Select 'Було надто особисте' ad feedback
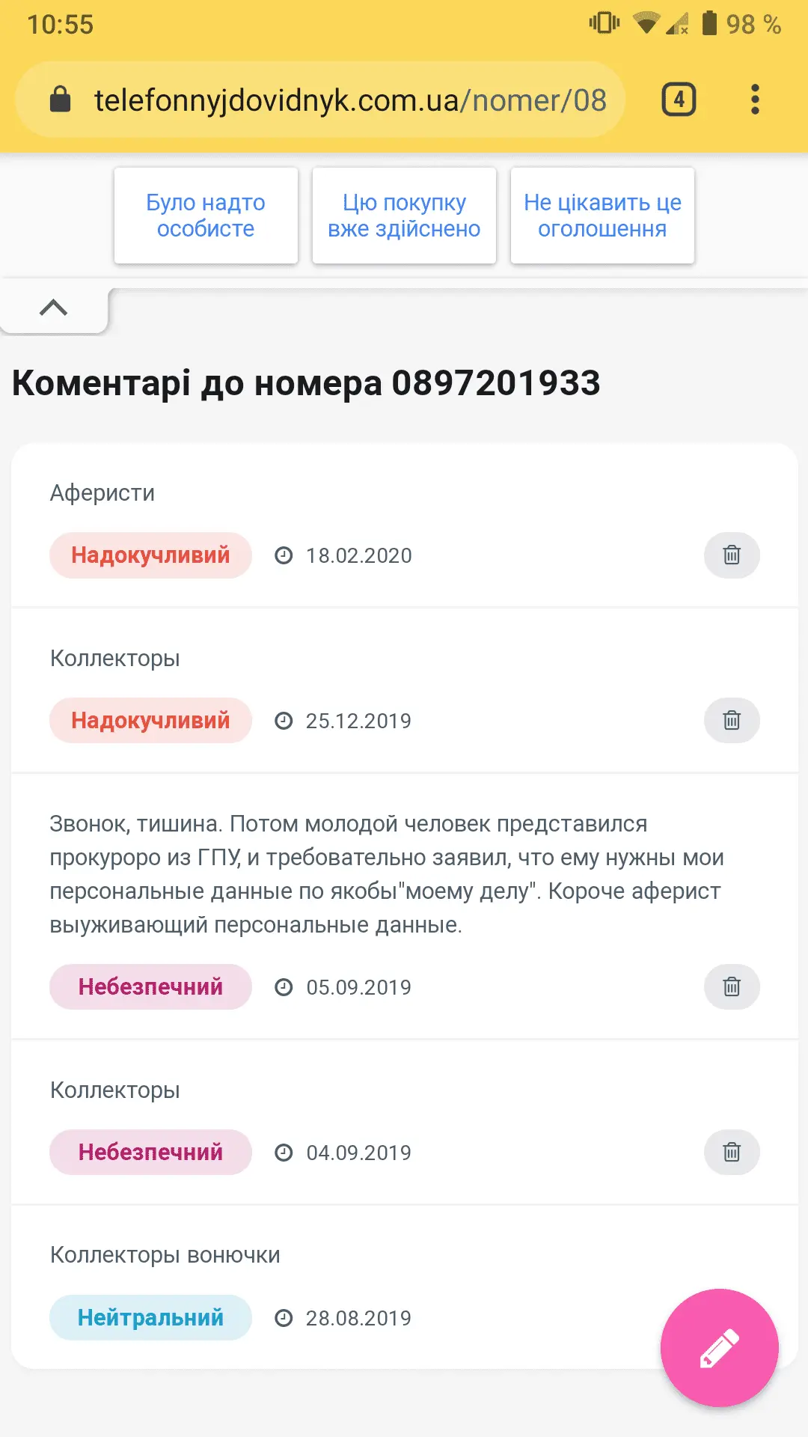The image size is (808, 1437). (x=206, y=216)
